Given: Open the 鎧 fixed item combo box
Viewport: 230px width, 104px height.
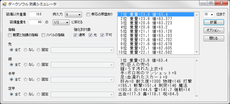Looking at the screenshot, I should coord(82,65).
